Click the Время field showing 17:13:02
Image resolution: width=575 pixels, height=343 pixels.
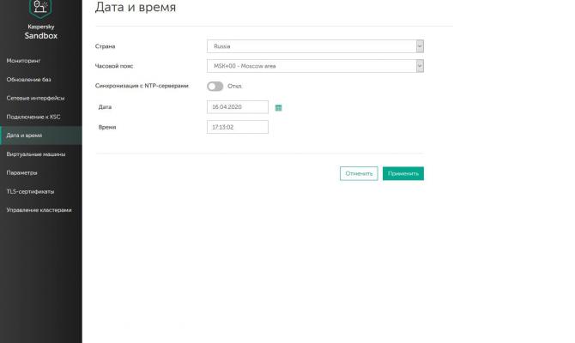[237, 127]
